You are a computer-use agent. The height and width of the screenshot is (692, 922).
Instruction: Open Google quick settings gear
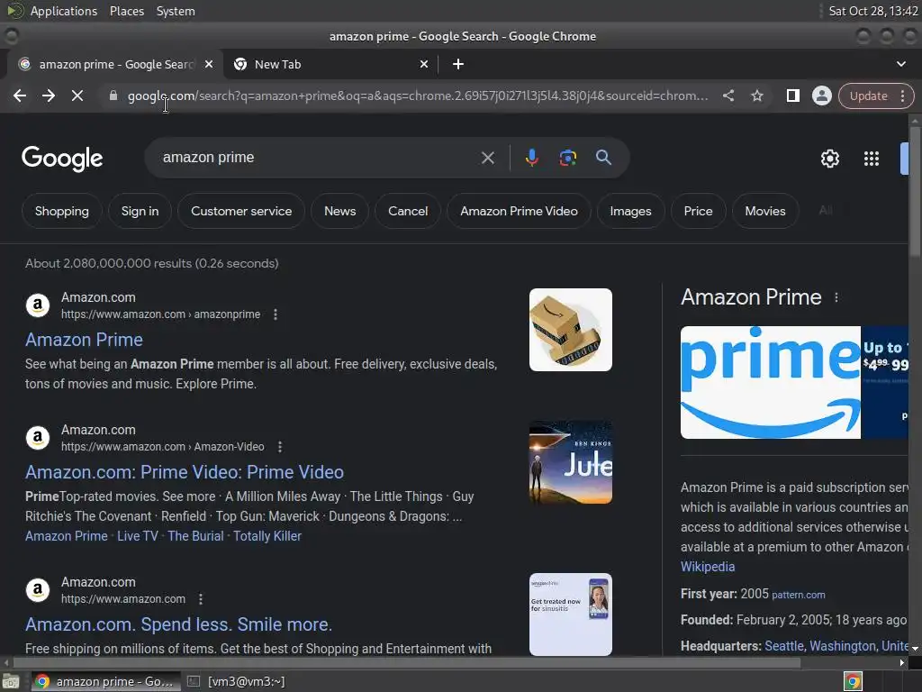(x=829, y=159)
